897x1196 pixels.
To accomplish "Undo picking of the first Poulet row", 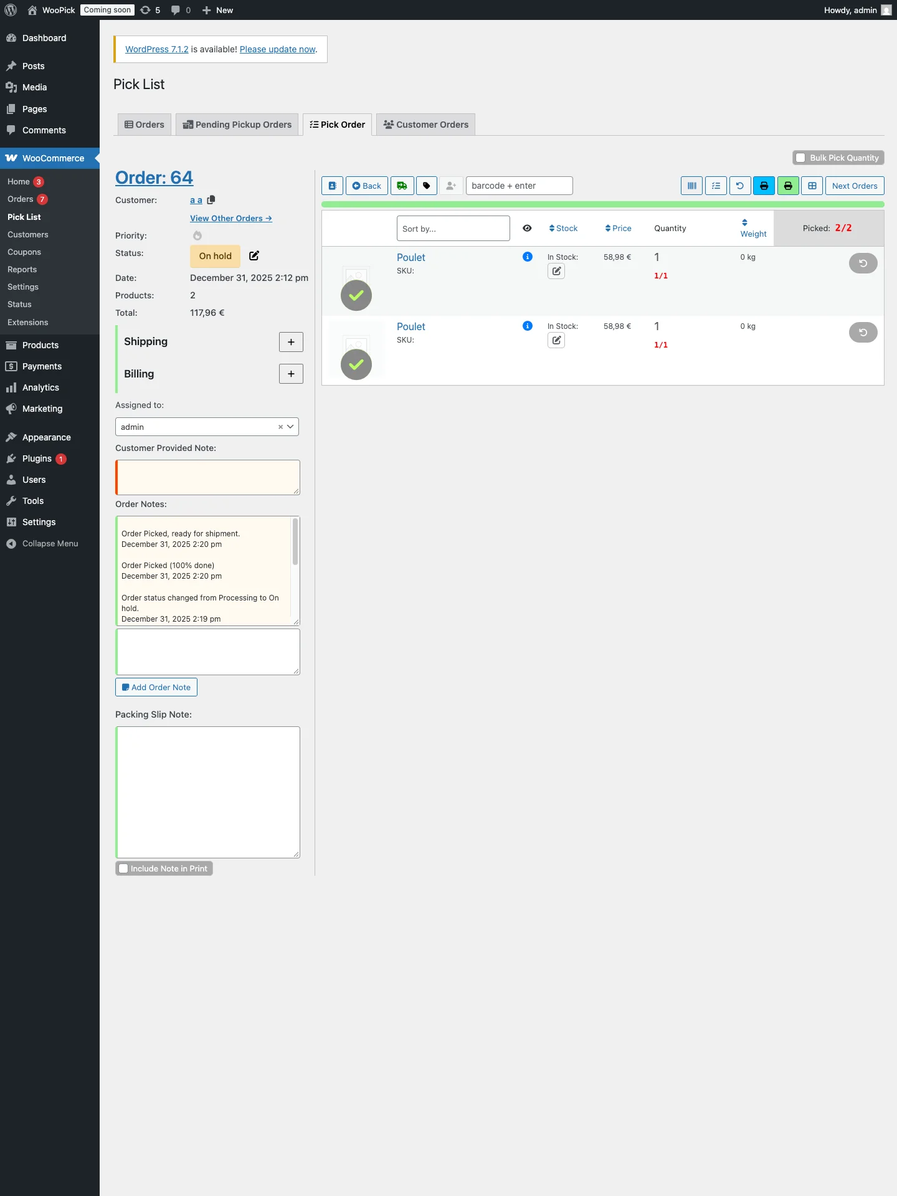I will click(863, 263).
